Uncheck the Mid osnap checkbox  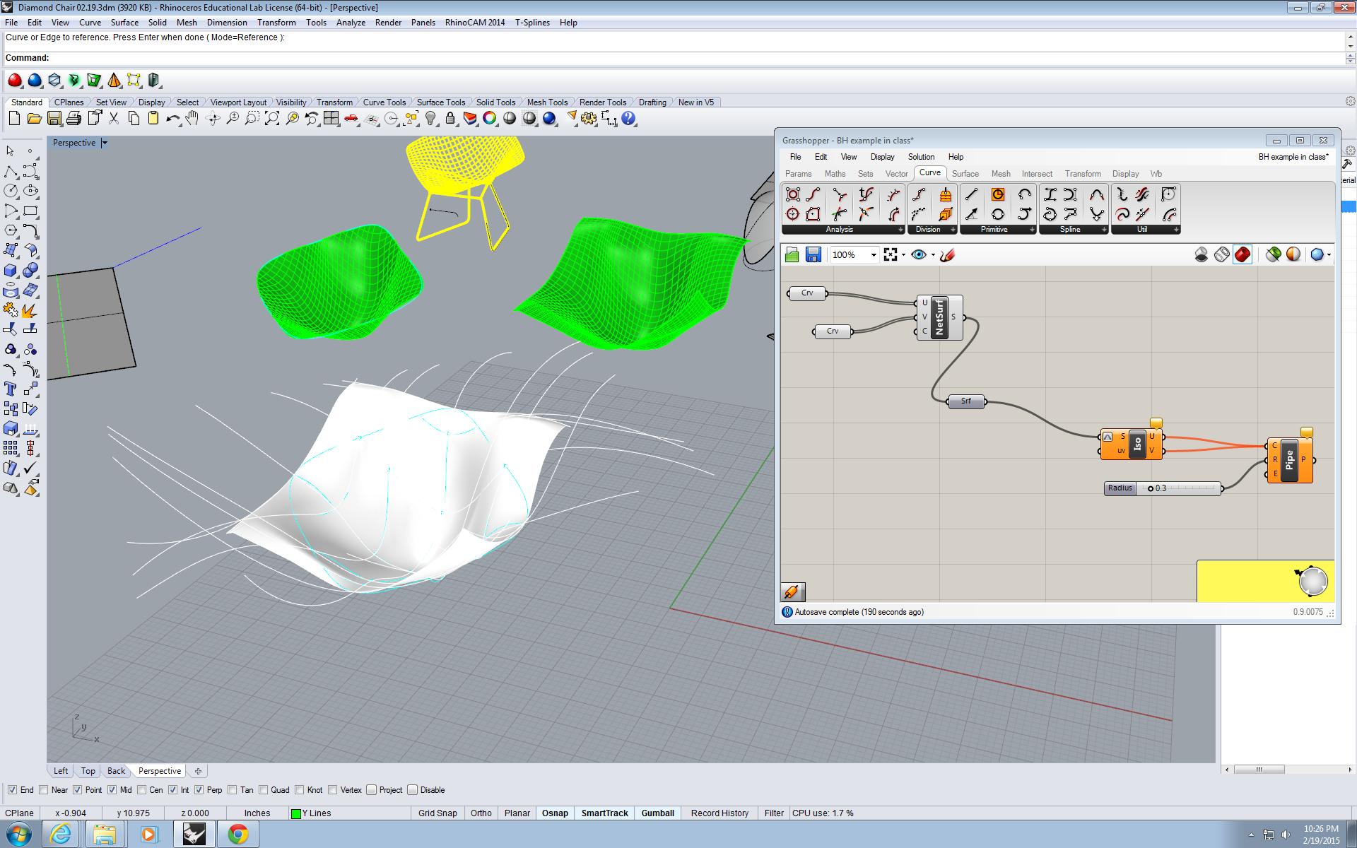coord(112,790)
